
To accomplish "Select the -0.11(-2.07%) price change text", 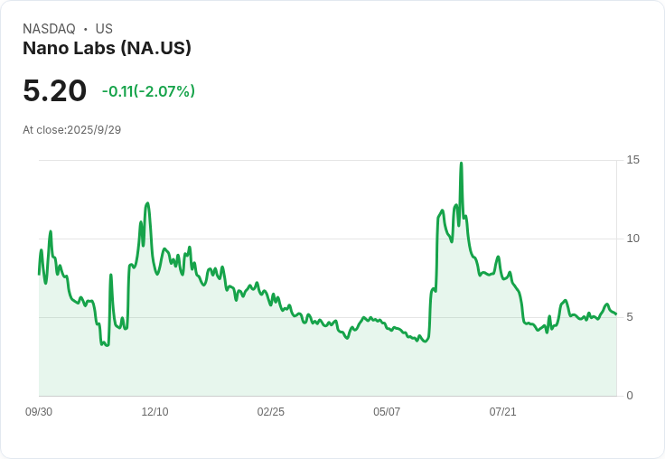I will pos(148,91).
